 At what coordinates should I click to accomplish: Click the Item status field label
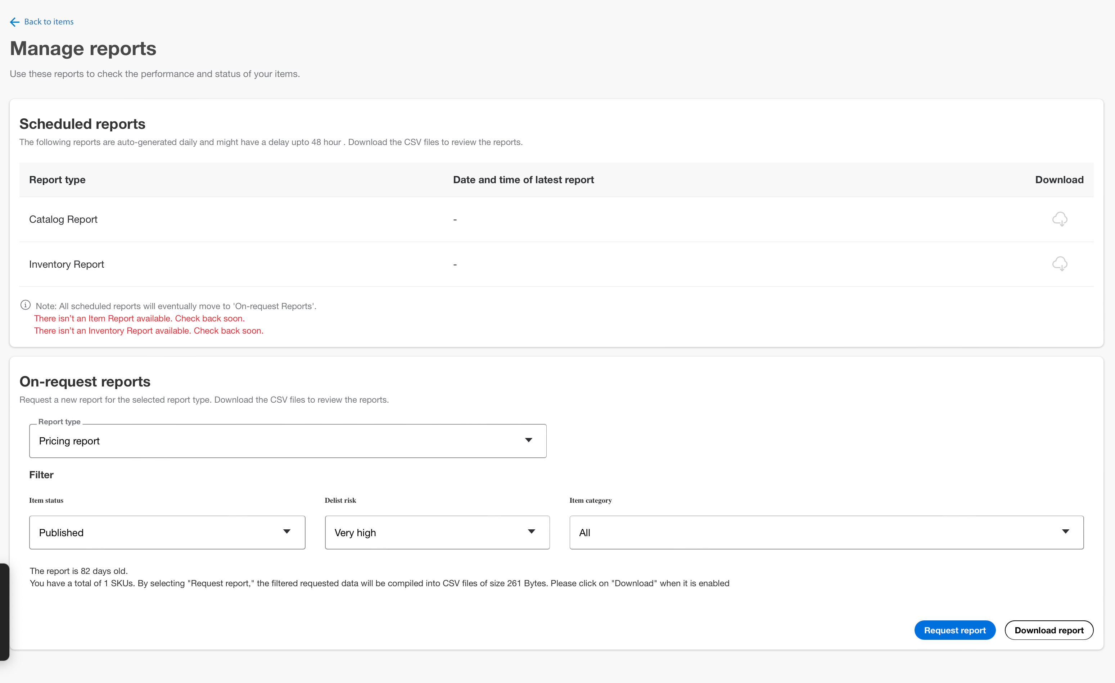[x=46, y=500]
